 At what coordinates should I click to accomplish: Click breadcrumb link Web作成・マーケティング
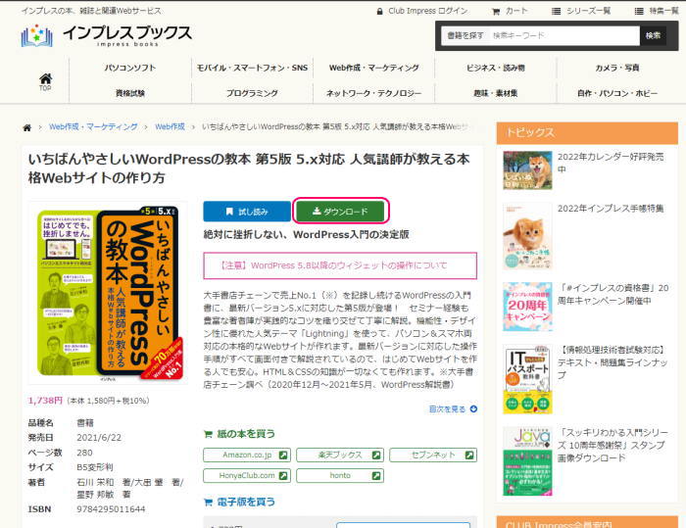point(93,127)
